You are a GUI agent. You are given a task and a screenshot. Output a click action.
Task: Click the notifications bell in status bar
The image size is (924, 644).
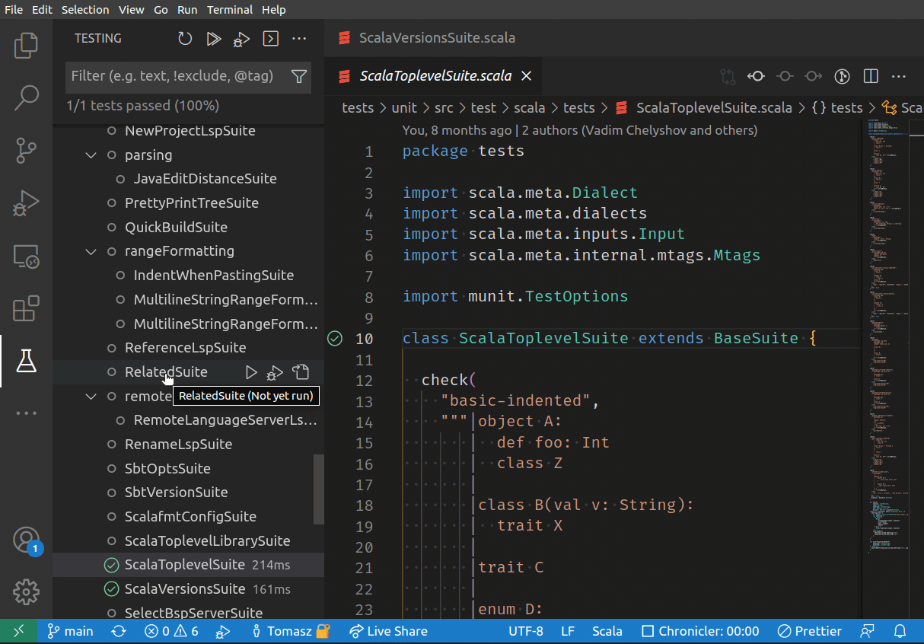click(x=900, y=631)
